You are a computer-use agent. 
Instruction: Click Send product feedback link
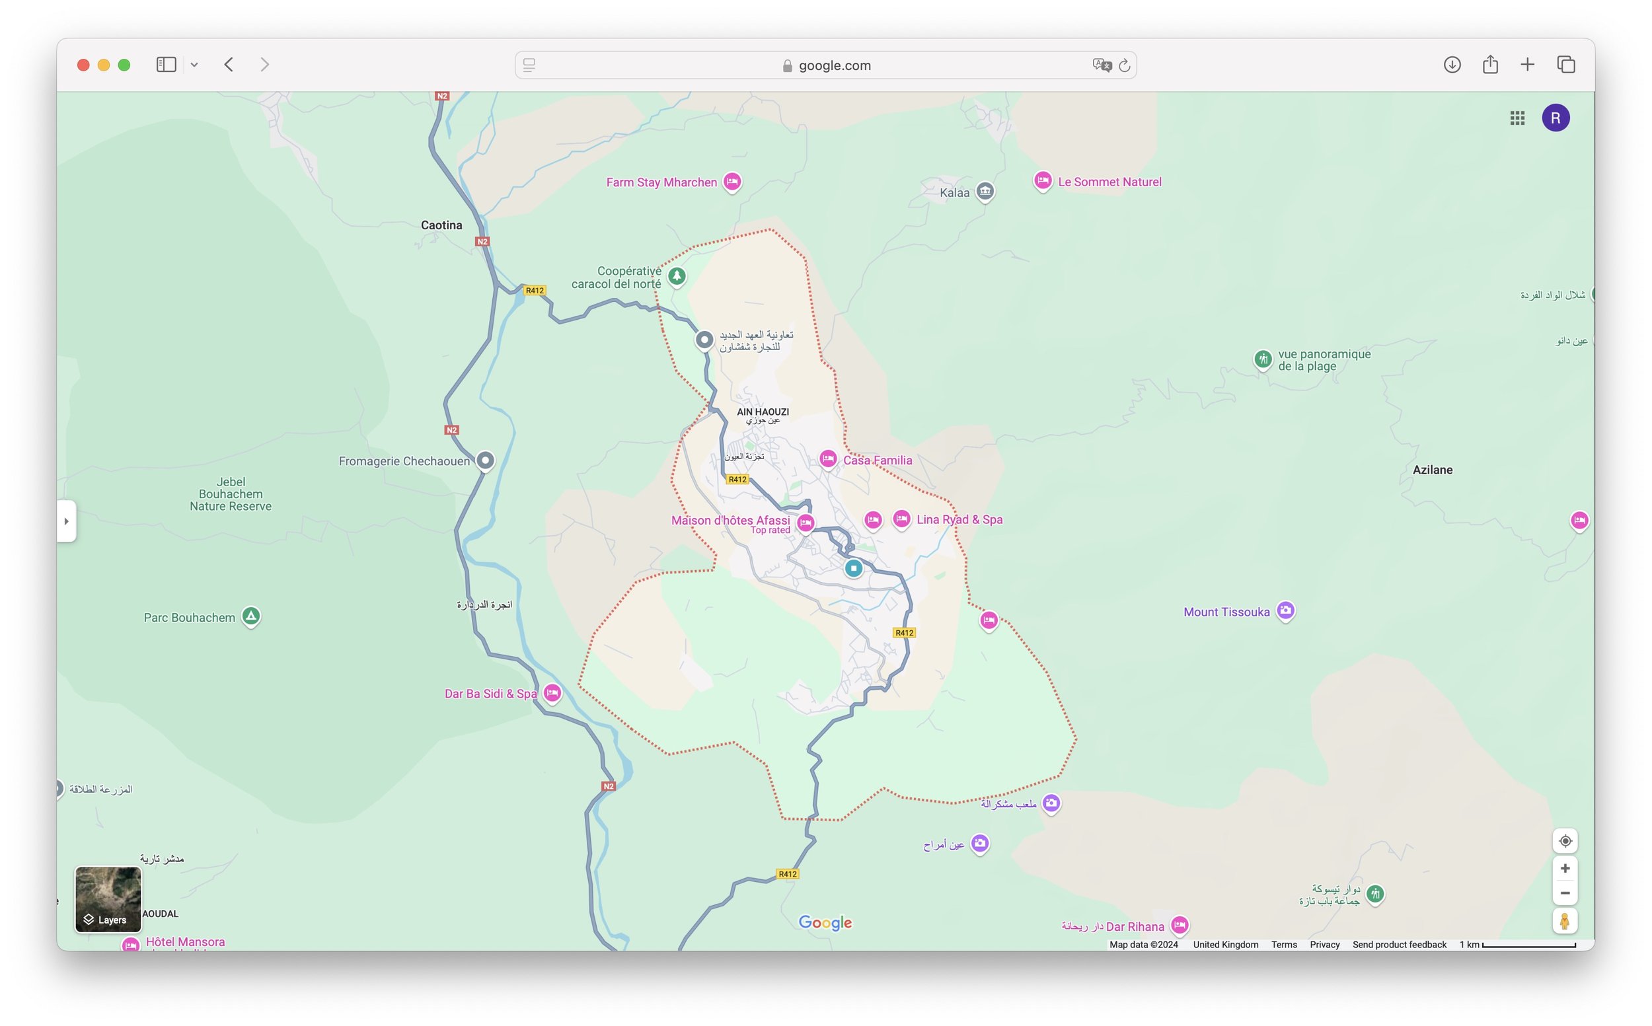[x=1399, y=945]
